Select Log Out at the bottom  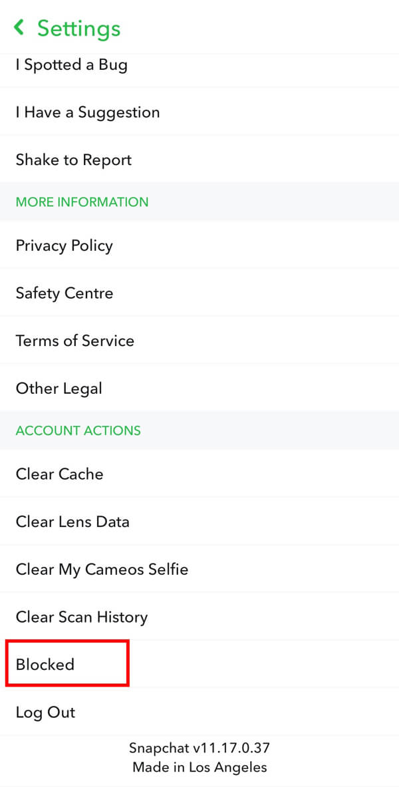(45, 712)
